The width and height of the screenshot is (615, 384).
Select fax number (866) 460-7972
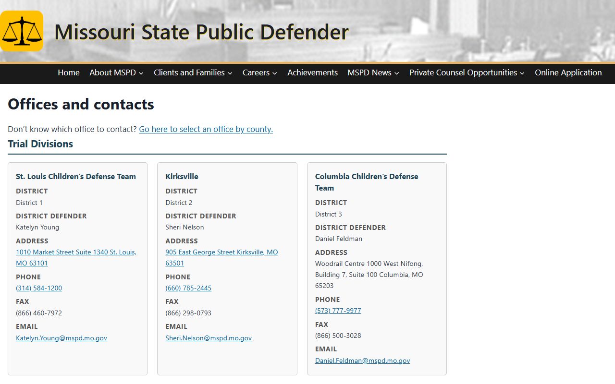click(x=39, y=313)
